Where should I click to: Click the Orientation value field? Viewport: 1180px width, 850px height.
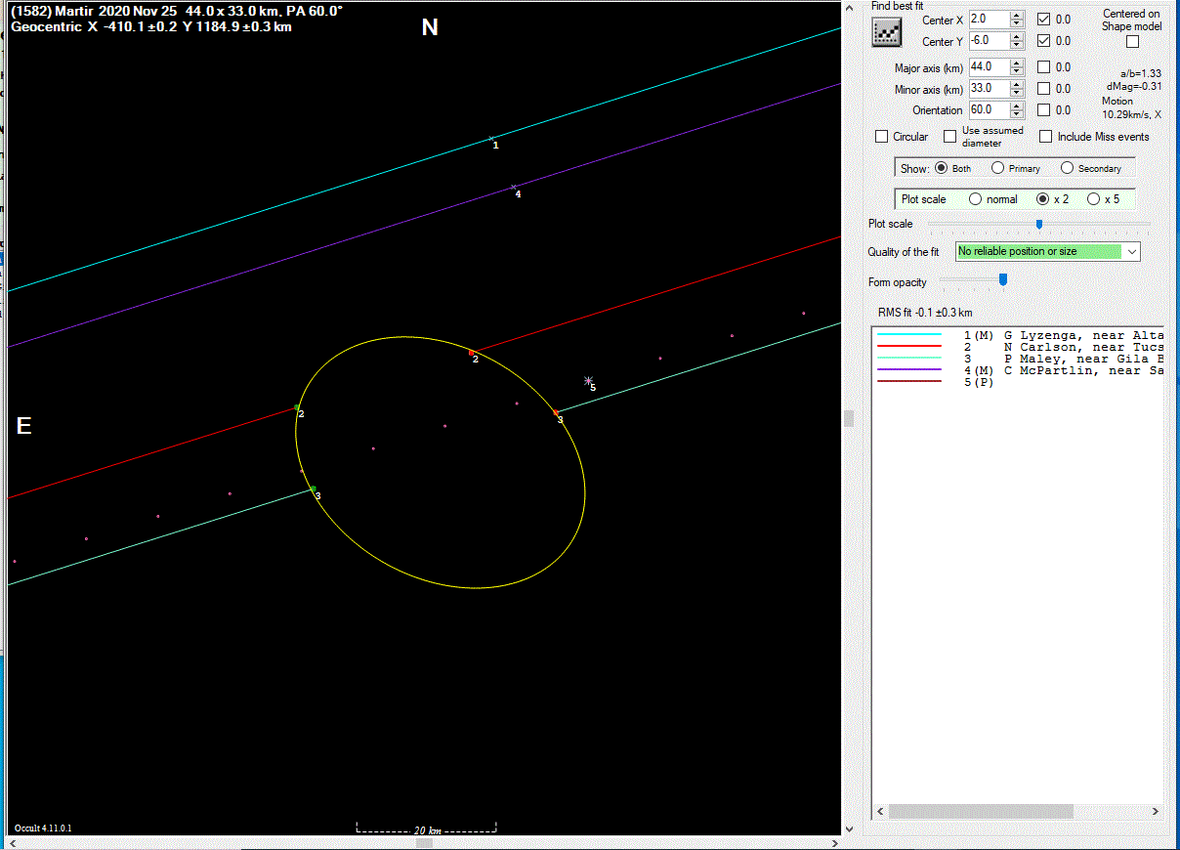988,110
